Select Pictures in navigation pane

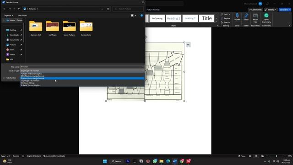click(13, 45)
